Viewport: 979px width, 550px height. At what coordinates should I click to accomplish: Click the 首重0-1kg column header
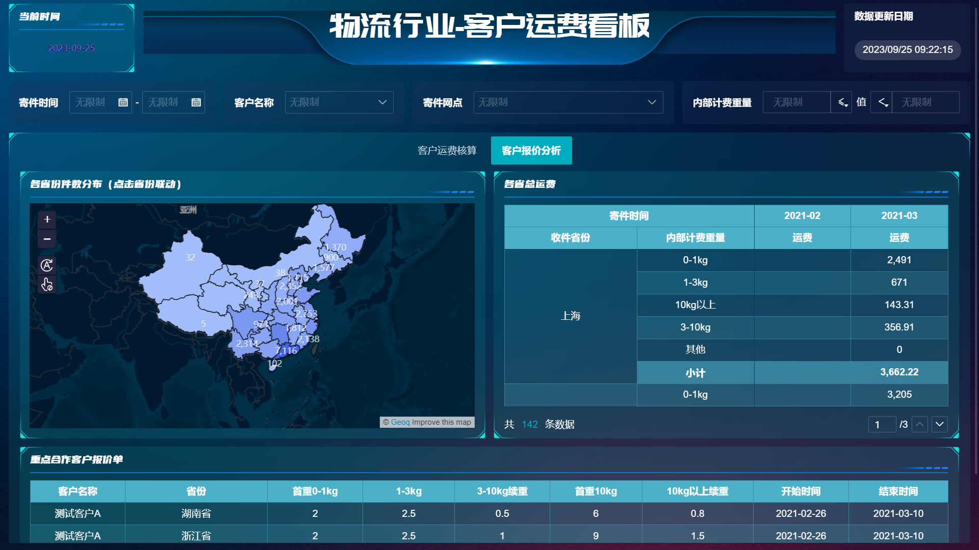pos(315,491)
